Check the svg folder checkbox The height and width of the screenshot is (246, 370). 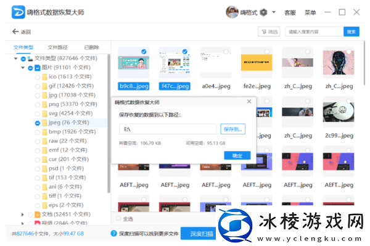point(37,114)
